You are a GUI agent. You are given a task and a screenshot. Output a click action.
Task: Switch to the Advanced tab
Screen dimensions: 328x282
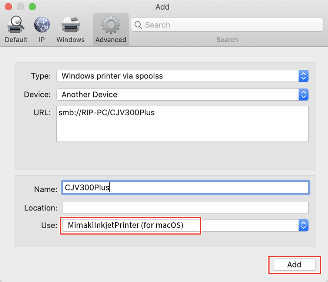click(110, 30)
